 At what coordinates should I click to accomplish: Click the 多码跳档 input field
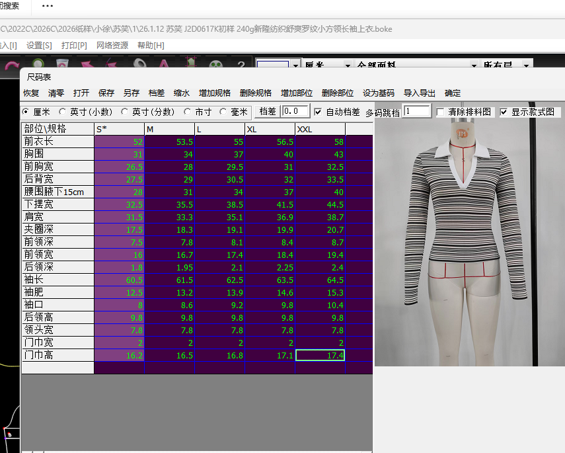pos(417,112)
